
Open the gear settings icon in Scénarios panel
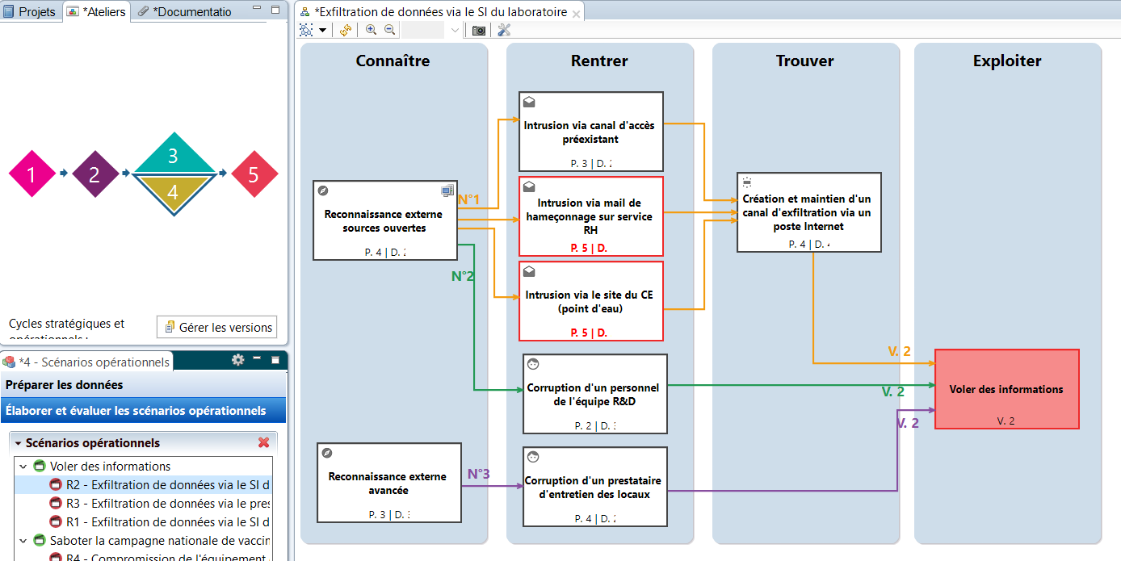point(237,360)
